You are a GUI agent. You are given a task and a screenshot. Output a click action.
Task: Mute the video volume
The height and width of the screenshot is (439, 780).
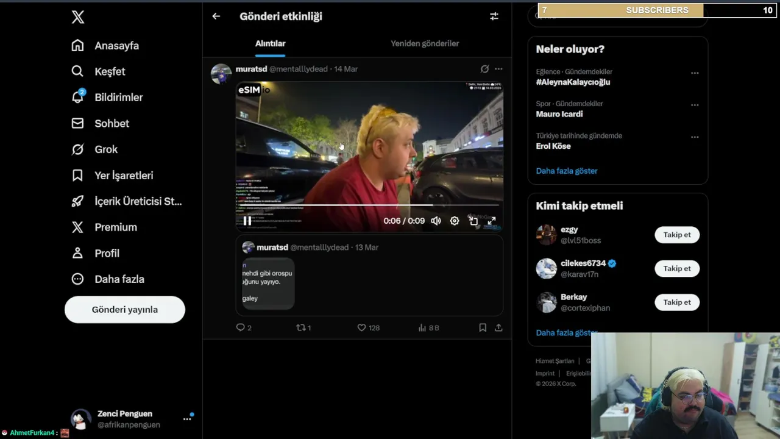click(436, 221)
